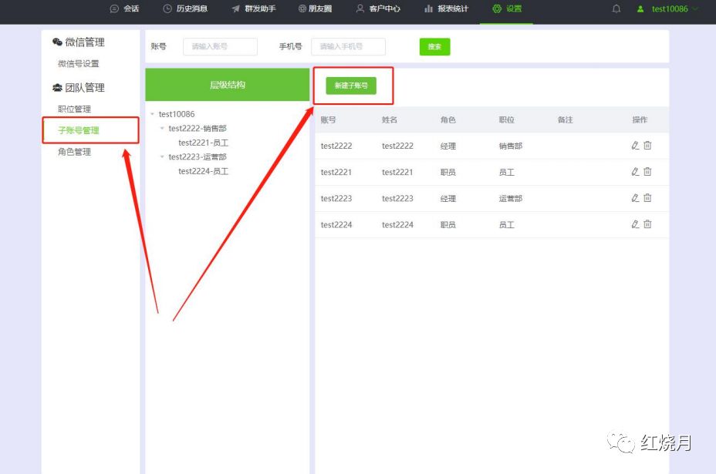716x474 pixels.
Task: Select test2222-销售部 tree label
Action: click(198, 128)
